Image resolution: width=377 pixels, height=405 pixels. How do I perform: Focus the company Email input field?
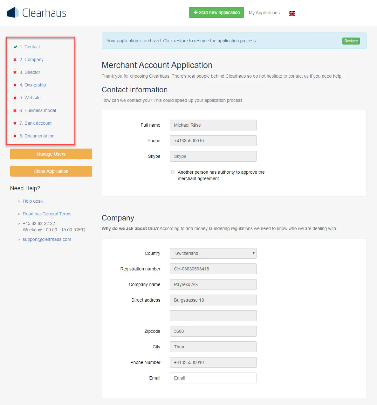point(213,378)
